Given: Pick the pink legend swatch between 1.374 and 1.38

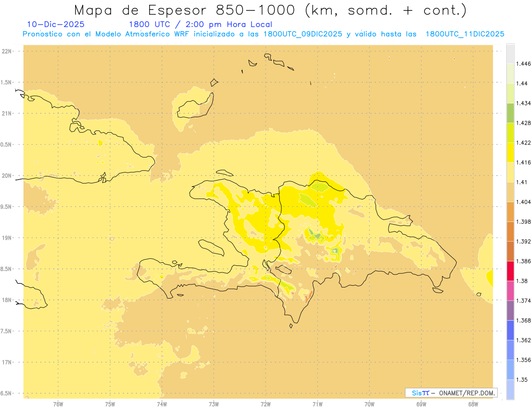Looking at the screenshot, I should [510, 291].
